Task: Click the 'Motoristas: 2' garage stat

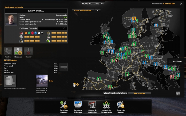Action: click(x=41, y=90)
